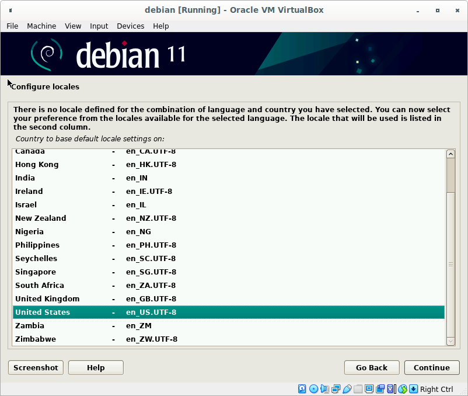The image size is (468, 396).
Task: Click the audio status icon
Action: coord(324,389)
